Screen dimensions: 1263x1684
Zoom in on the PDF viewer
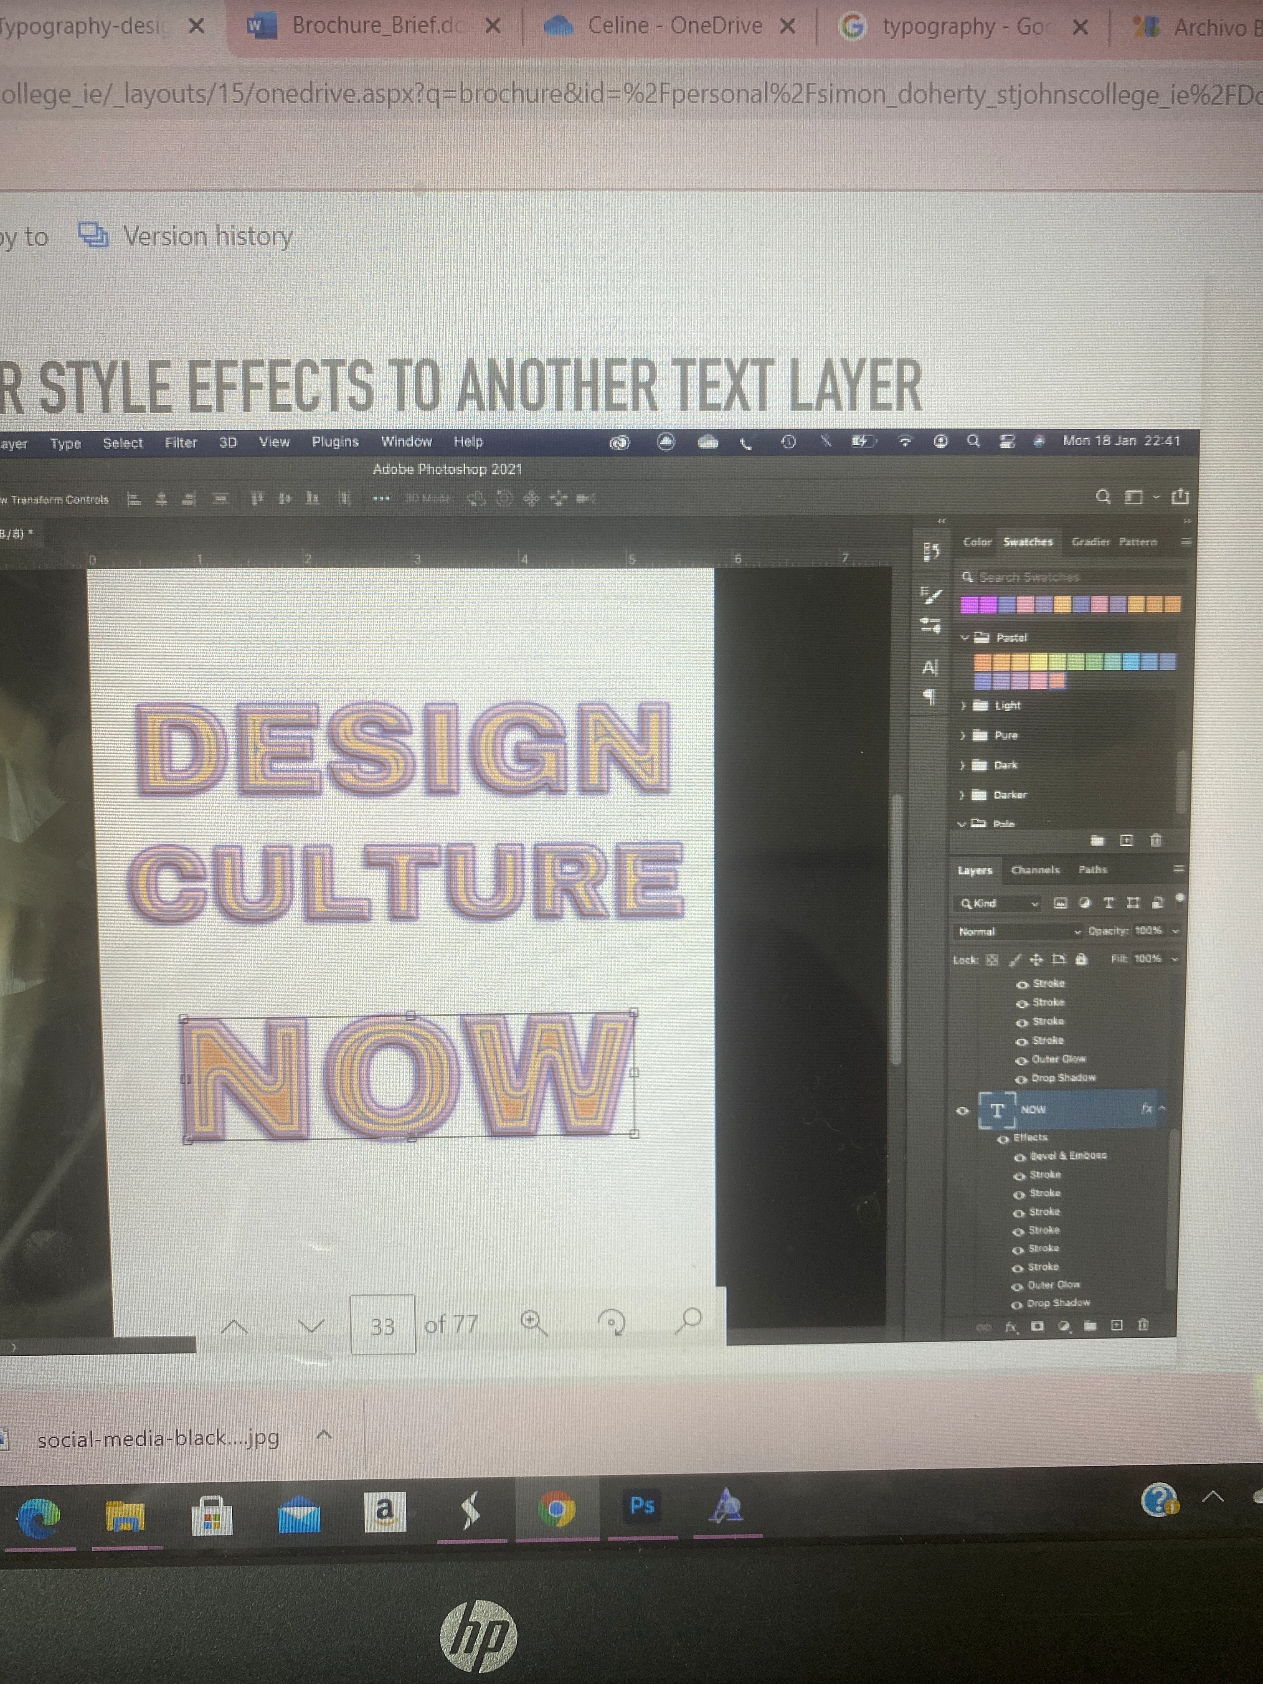pyautogui.click(x=533, y=1324)
